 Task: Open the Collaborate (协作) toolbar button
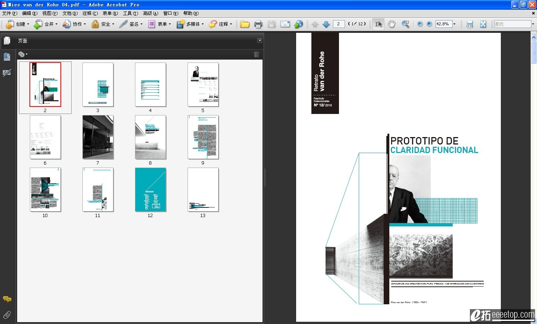[x=74, y=24]
